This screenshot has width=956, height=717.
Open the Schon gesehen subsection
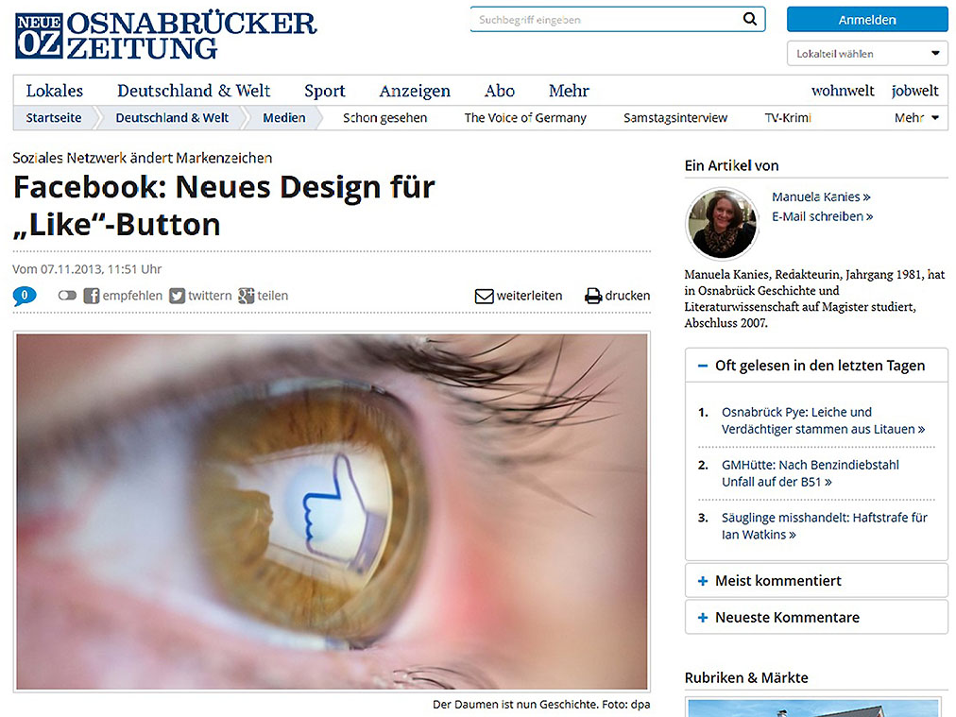coord(384,118)
